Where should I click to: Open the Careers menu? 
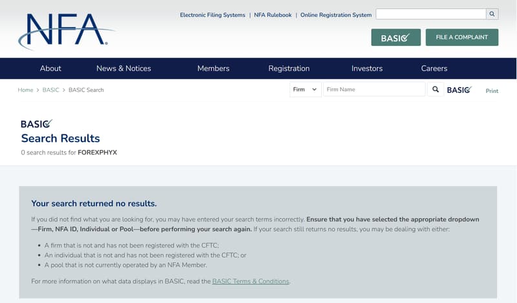click(x=434, y=68)
